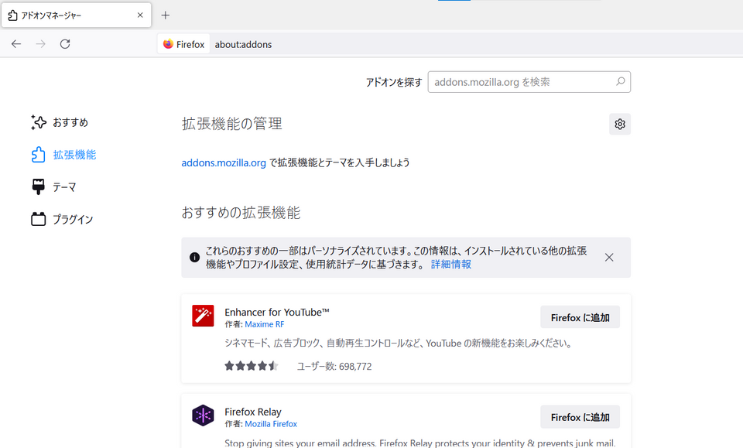Click the 拡張機能 puzzle piece icon
The height and width of the screenshot is (448, 743).
tap(39, 155)
